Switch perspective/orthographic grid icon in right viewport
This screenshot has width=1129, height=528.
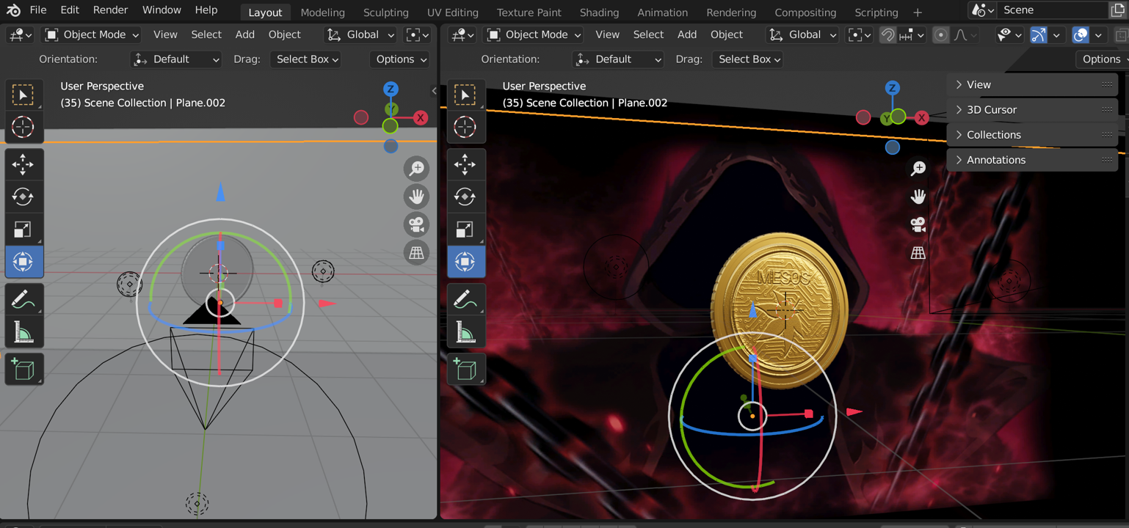(x=918, y=253)
